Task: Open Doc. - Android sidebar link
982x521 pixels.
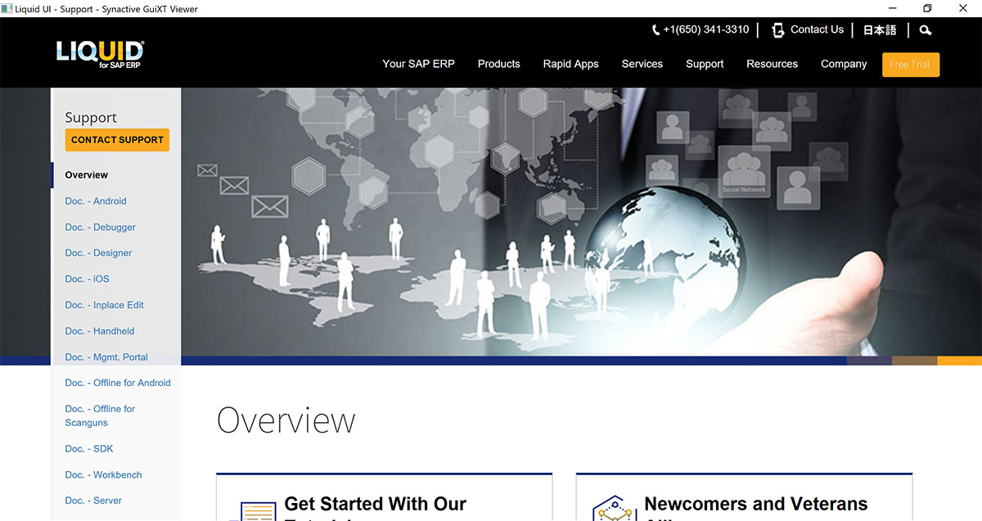Action: pyautogui.click(x=96, y=201)
